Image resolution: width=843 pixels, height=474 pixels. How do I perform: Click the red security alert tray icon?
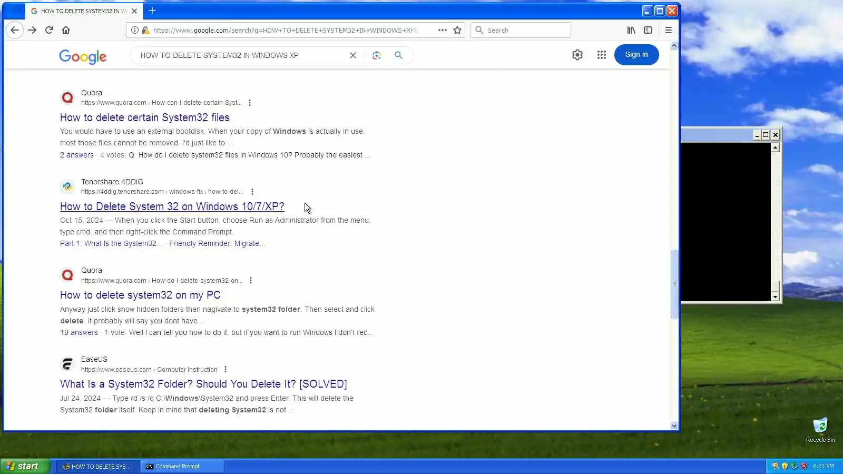803,466
